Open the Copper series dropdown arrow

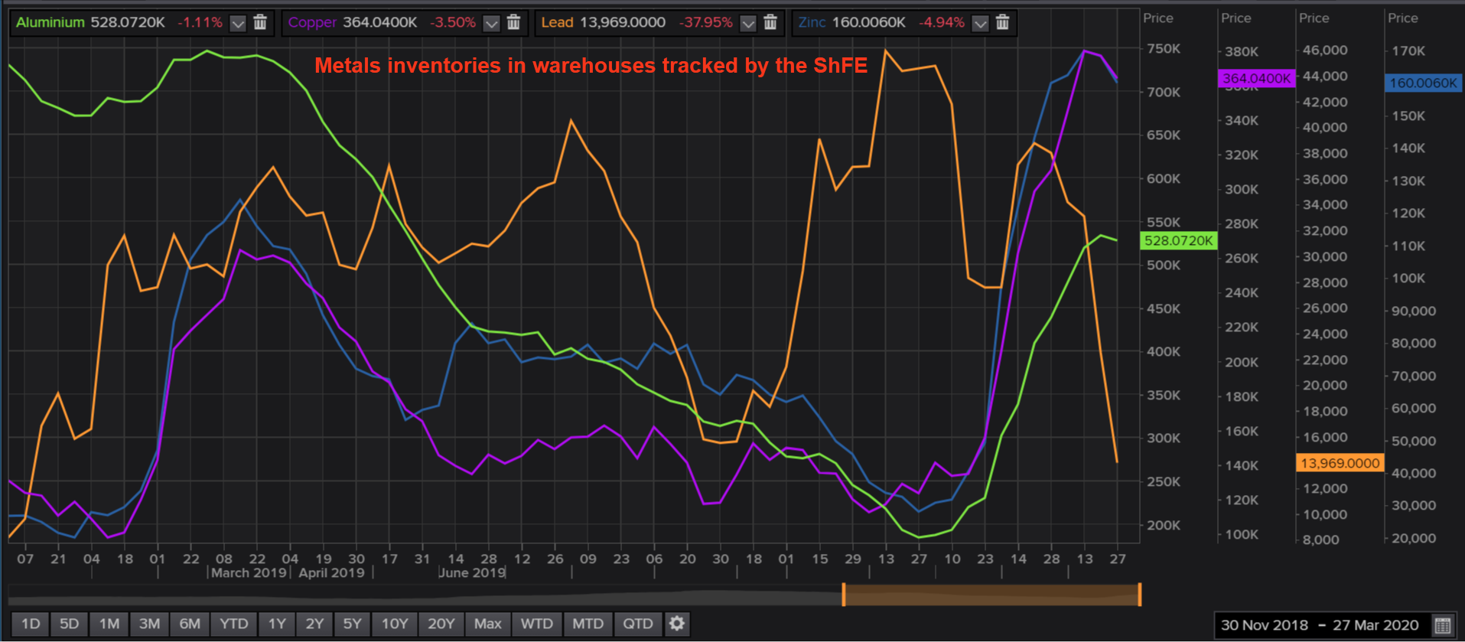(x=491, y=23)
